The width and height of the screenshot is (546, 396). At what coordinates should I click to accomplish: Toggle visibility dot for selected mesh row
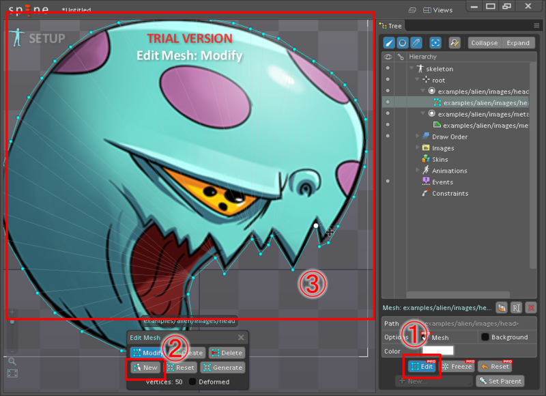point(388,102)
